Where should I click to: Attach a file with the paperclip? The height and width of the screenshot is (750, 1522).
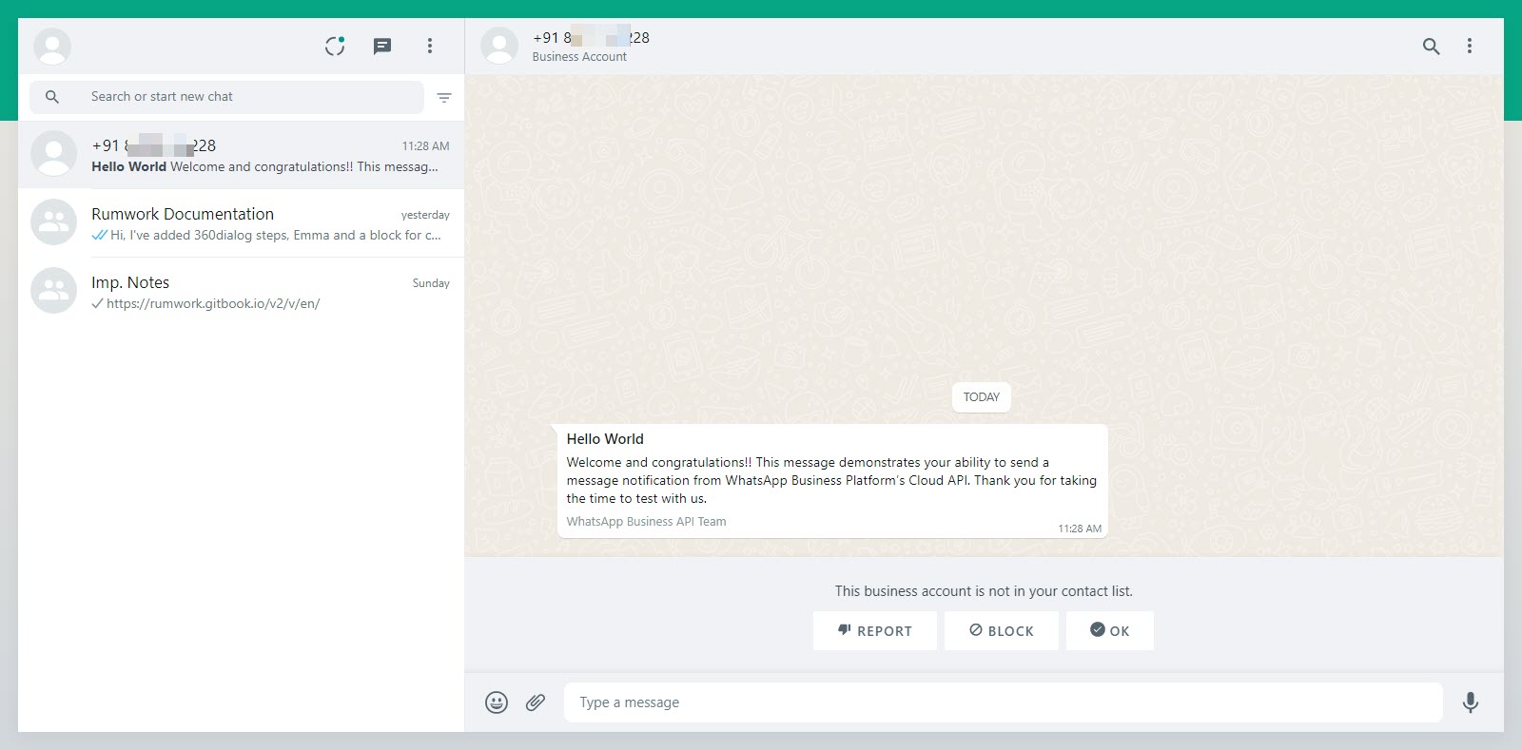536,702
